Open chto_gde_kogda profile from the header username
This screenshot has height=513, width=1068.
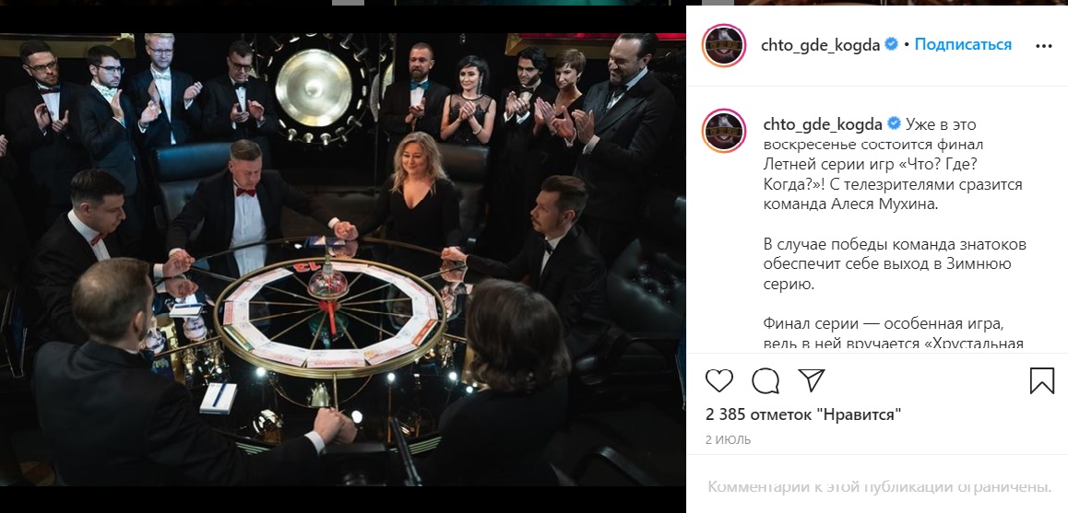point(821,44)
